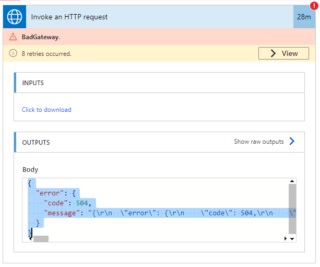Click the "message" line in Body JSON
The image size is (320, 267).
coord(157,213)
